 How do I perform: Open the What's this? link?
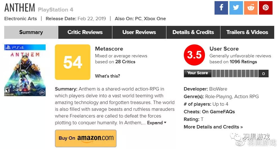pyautogui.click(x=108, y=76)
